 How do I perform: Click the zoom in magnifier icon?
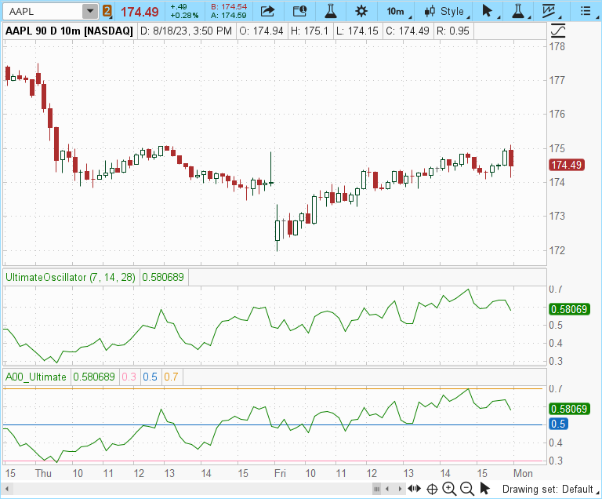pos(449,489)
